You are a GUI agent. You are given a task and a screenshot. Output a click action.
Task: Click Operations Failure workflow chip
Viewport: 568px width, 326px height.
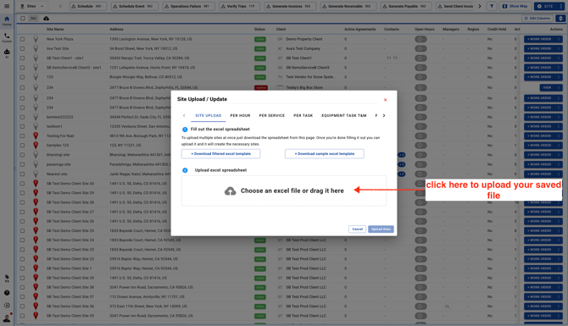189,6
